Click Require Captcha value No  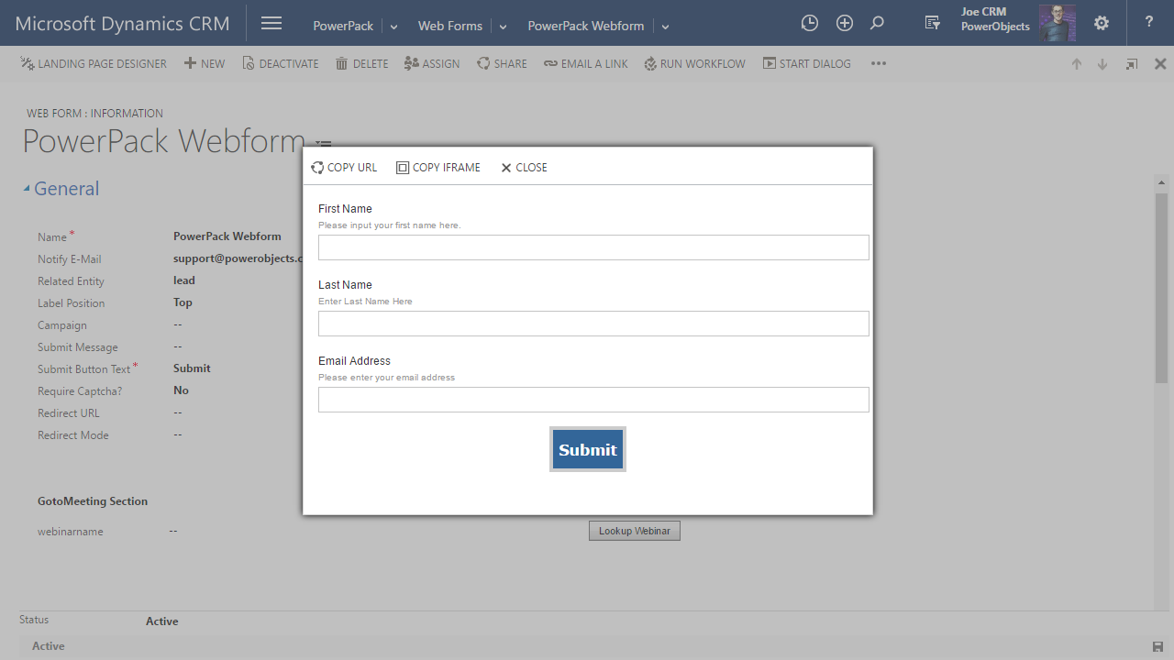pyautogui.click(x=181, y=390)
